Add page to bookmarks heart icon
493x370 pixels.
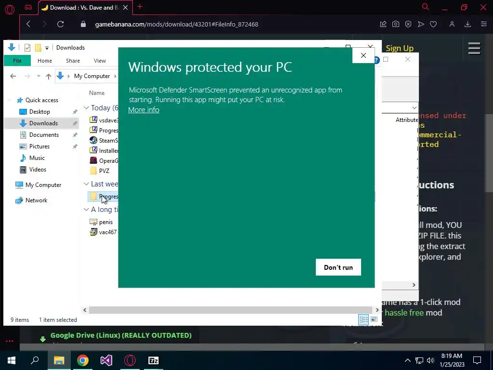433,24
